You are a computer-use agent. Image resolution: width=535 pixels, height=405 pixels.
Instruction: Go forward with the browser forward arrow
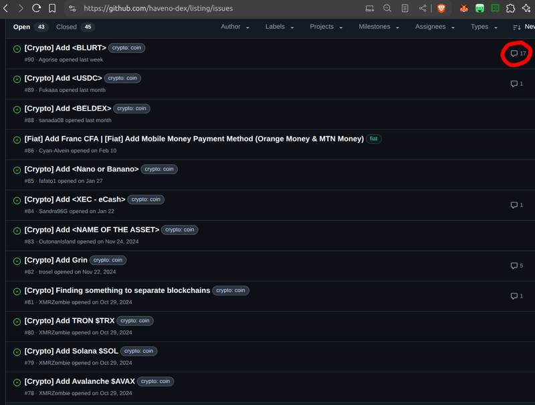pos(21,8)
